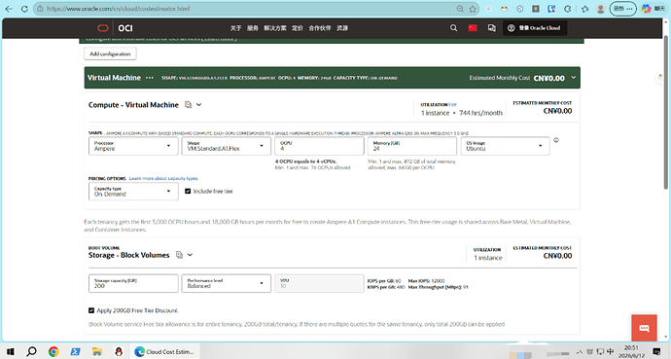Click the zoom magnifier in the address bar
The image size is (671, 359).
(460, 9)
